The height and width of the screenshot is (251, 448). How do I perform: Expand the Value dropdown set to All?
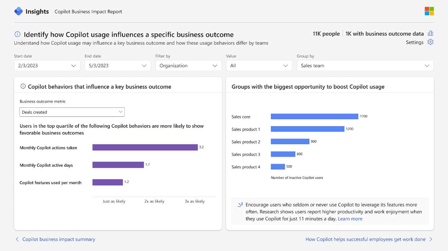coord(259,66)
